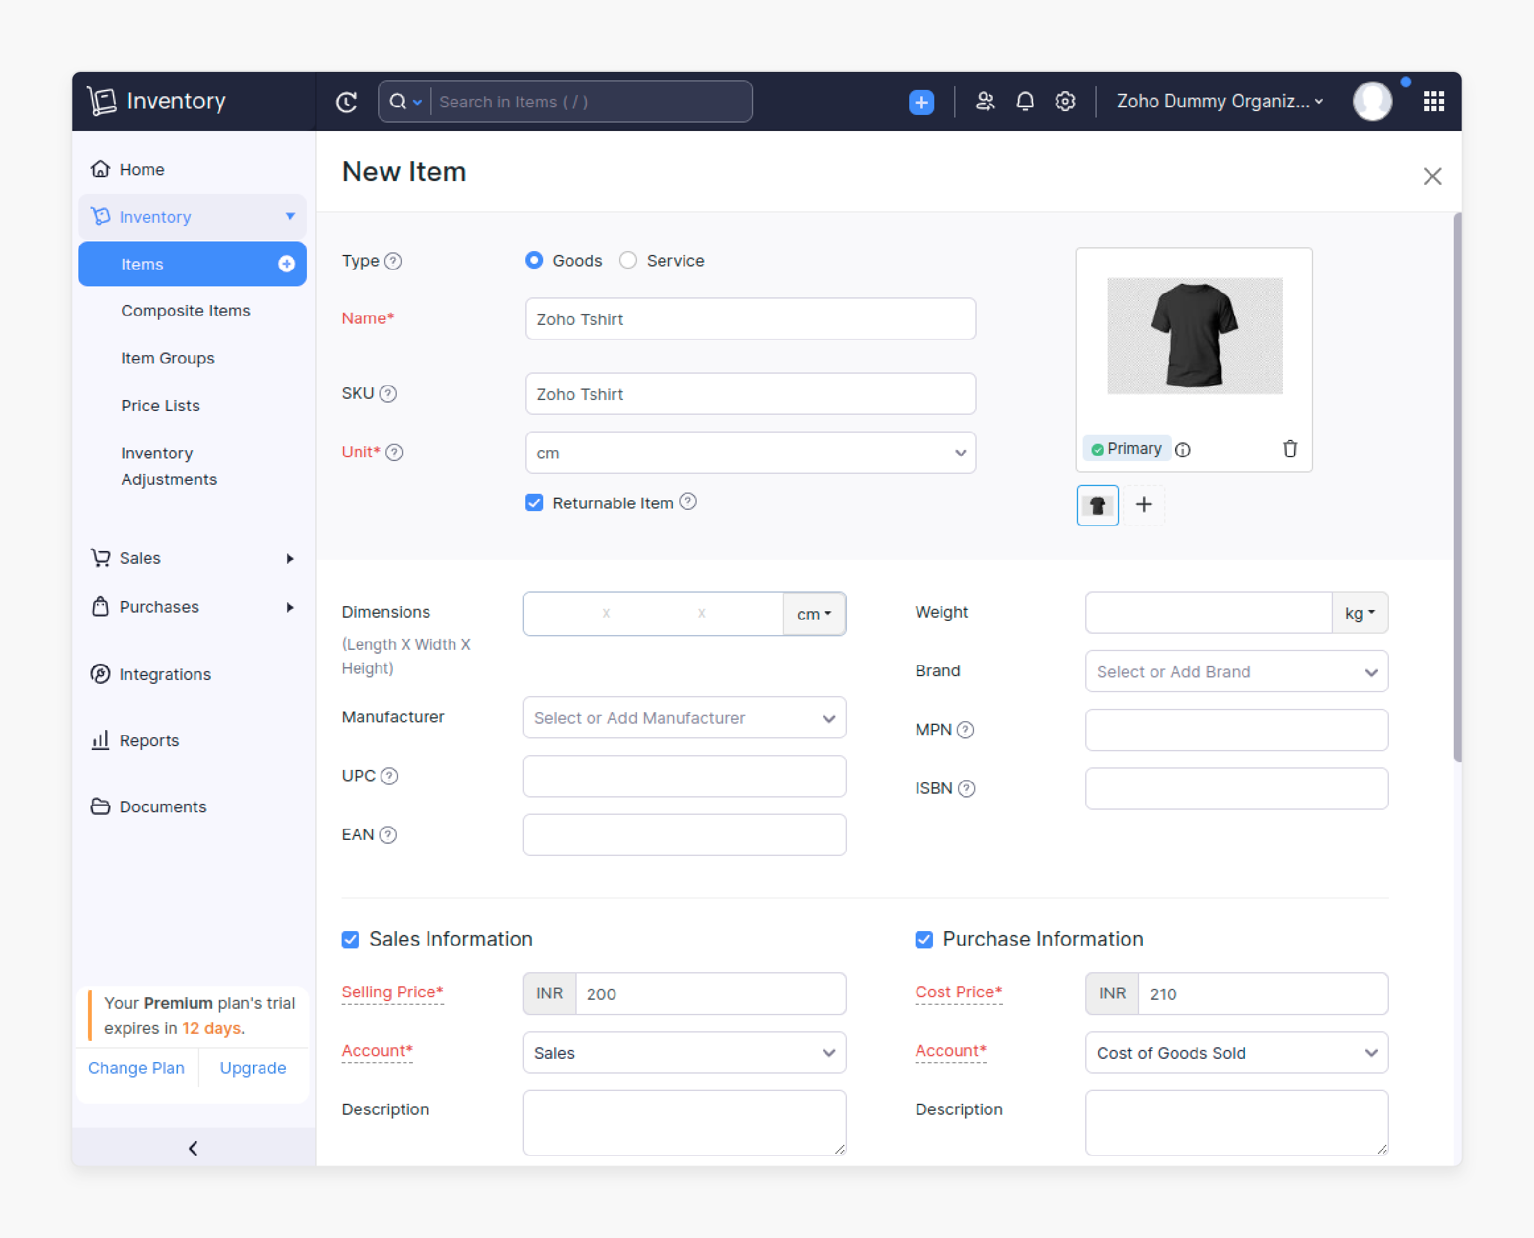Open Inventory Adjustments in sidebar
Image resolution: width=1534 pixels, height=1238 pixels.
click(x=169, y=466)
